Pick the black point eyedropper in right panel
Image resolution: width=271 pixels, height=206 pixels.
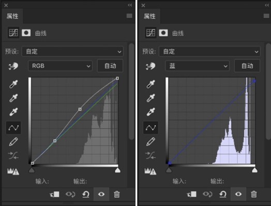(150, 84)
